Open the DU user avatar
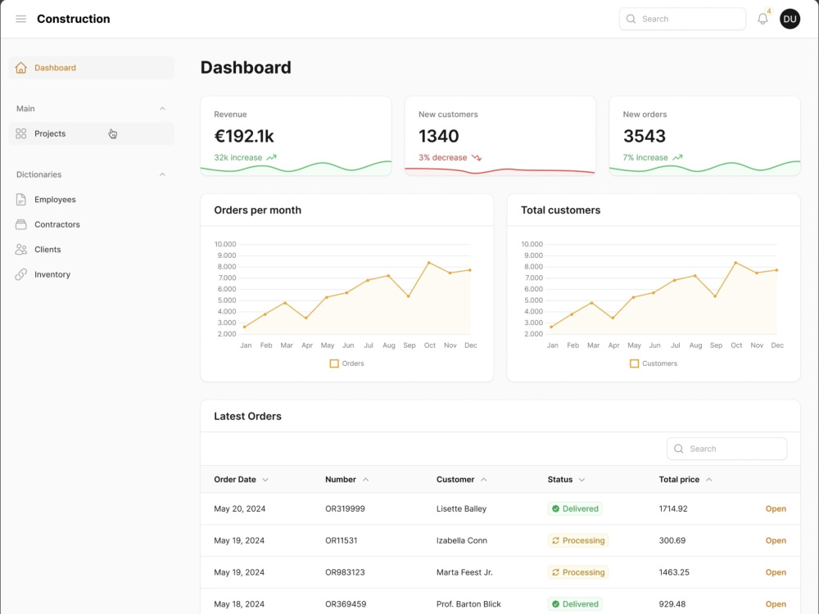 click(x=790, y=19)
